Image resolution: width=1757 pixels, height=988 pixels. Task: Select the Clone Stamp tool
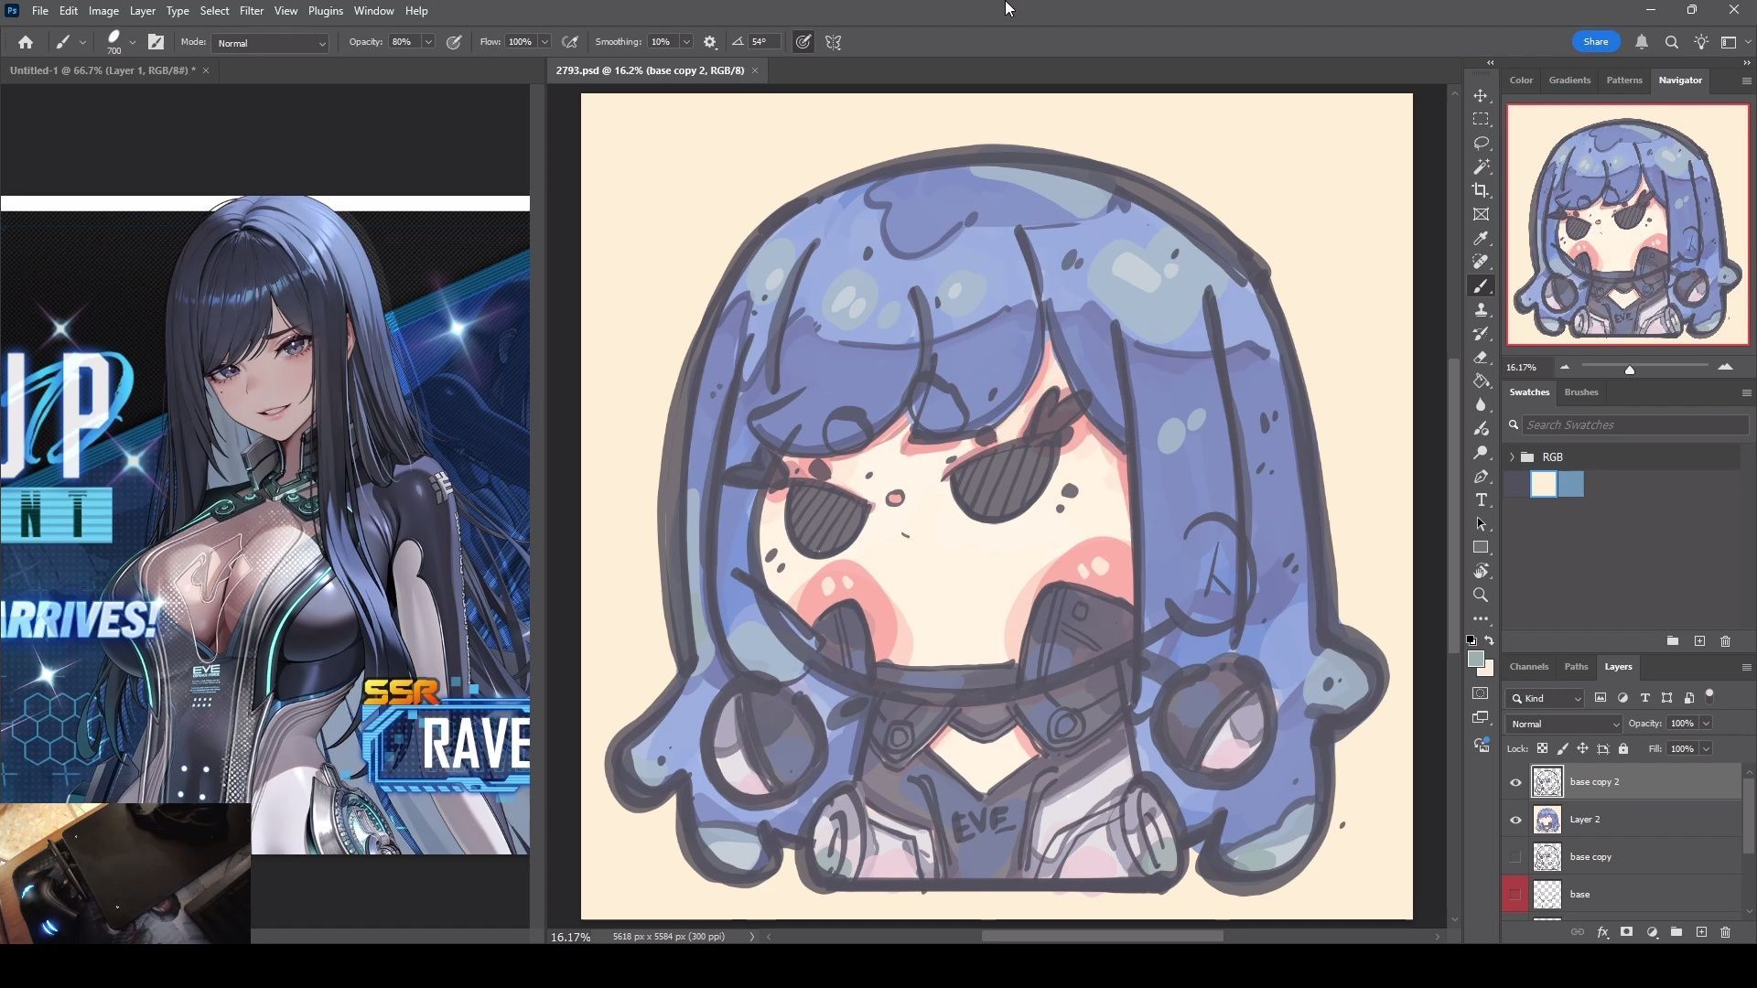pyautogui.click(x=1481, y=310)
